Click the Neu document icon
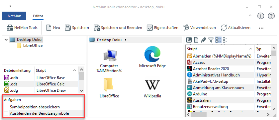Screen dimensions: 279x120 coord(49,28)
